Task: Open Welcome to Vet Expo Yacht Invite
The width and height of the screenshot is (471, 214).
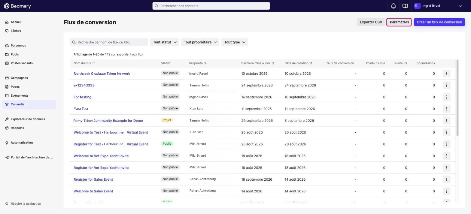Action: tap(101, 156)
